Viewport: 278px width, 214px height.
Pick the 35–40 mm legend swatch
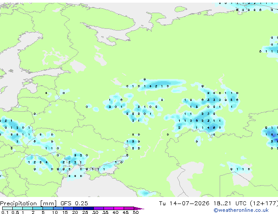click(x=108, y=208)
